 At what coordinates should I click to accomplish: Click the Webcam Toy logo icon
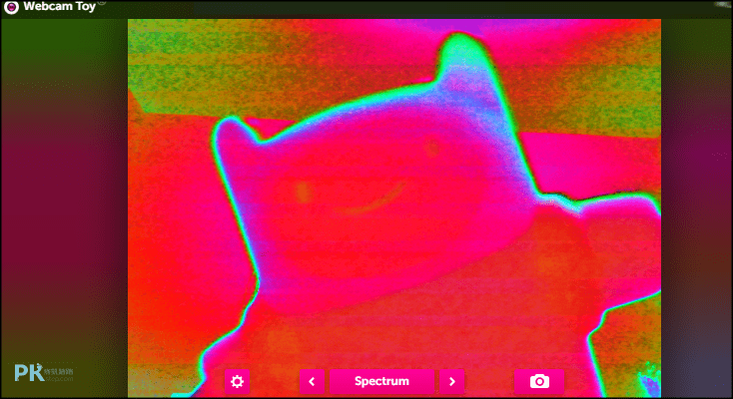coord(11,7)
